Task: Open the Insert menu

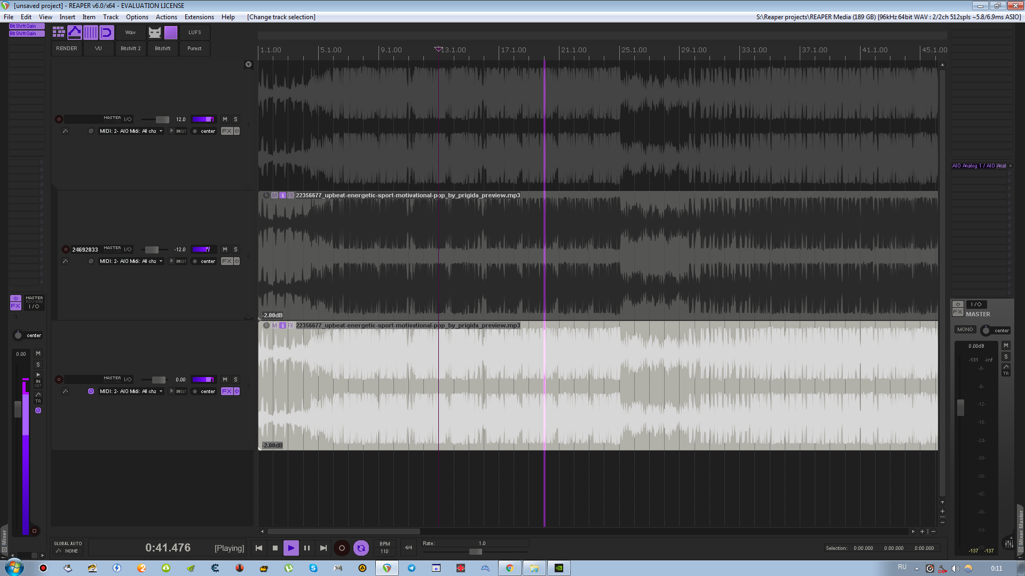Action: pyautogui.click(x=67, y=17)
